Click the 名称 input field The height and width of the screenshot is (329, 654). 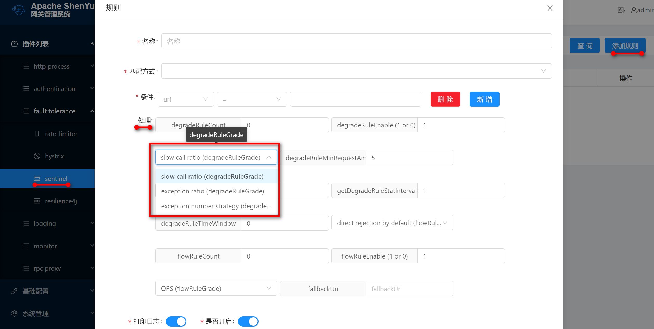click(x=356, y=41)
